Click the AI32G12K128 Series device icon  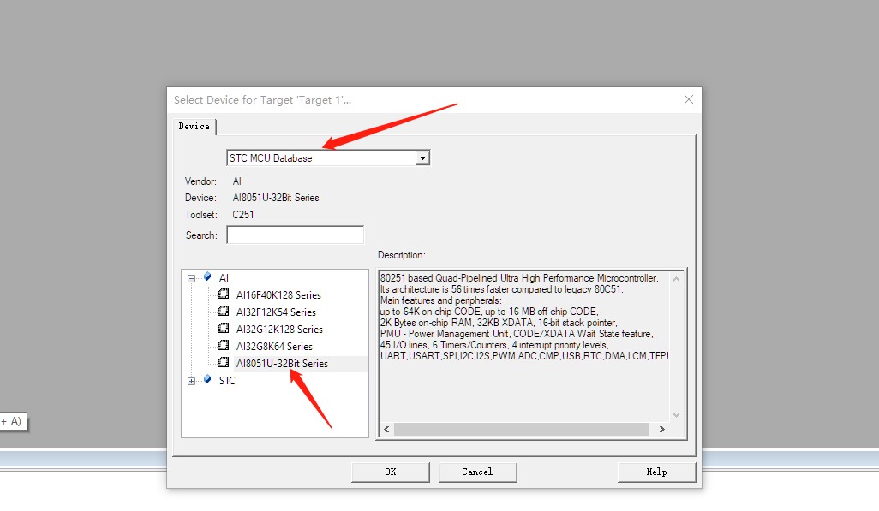click(224, 329)
